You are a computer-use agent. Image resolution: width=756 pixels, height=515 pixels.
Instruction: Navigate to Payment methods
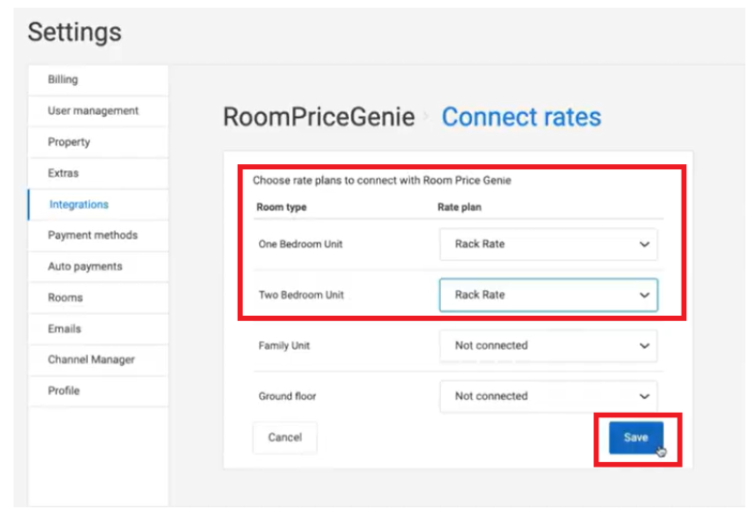pyautogui.click(x=93, y=235)
